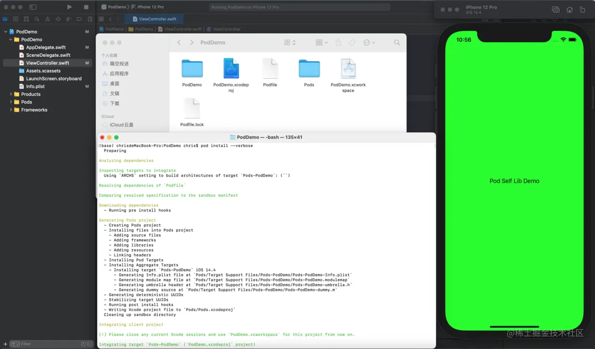Open Xcode related items grid menu
The image size is (595, 349).
coord(101,19)
